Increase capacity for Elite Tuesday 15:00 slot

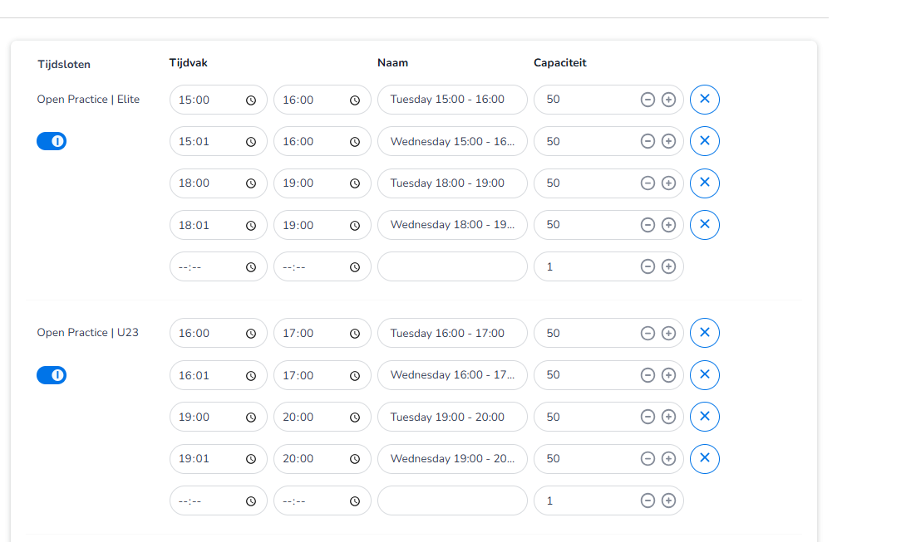click(x=668, y=100)
